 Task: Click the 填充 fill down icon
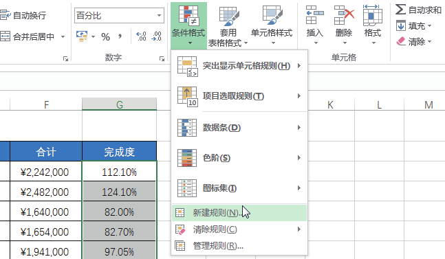(x=401, y=26)
